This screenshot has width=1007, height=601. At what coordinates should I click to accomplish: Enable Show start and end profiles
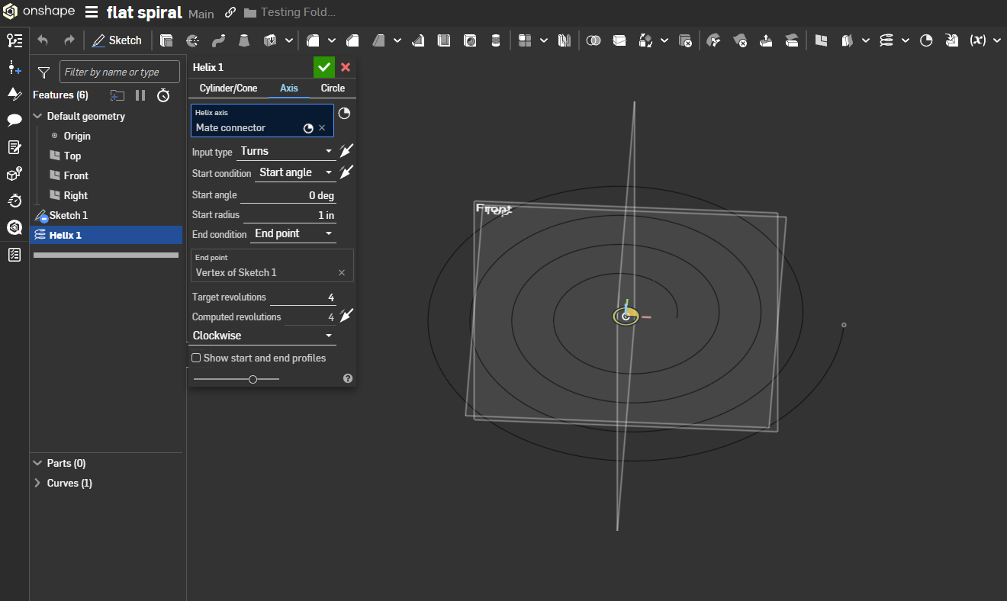(x=196, y=358)
